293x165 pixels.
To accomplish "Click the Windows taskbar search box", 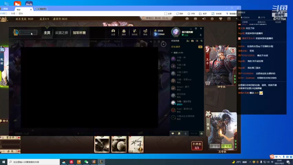I will click(x=34, y=162).
